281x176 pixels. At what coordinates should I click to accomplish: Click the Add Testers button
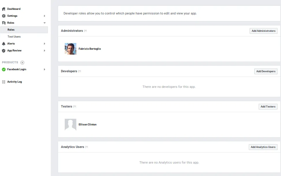[268, 107]
